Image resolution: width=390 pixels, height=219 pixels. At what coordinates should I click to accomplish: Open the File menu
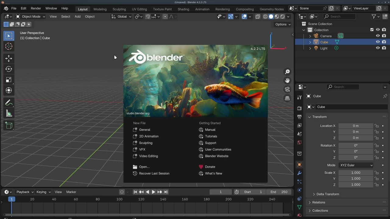pos(14,8)
